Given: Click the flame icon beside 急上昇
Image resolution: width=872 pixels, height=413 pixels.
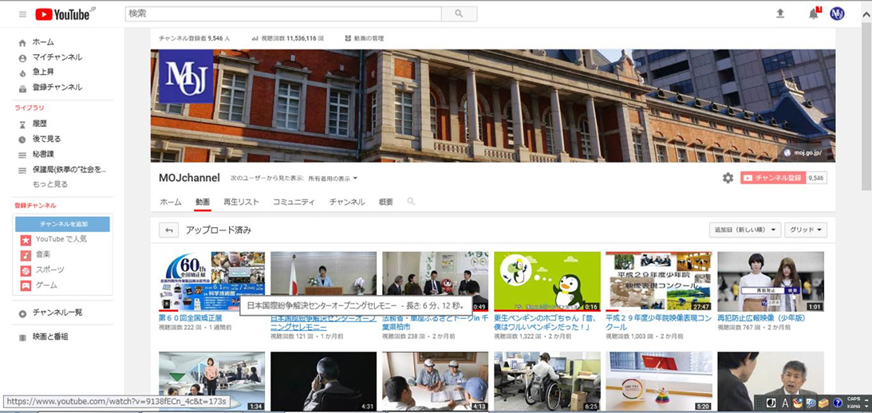Looking at the screenshot, I should [22, 73].
